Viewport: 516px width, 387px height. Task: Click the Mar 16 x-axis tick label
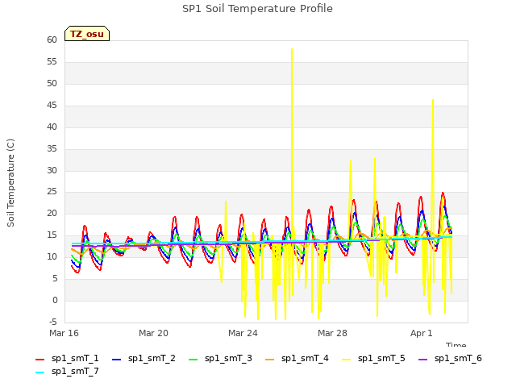pyautogui.click(x=64, y=333)
